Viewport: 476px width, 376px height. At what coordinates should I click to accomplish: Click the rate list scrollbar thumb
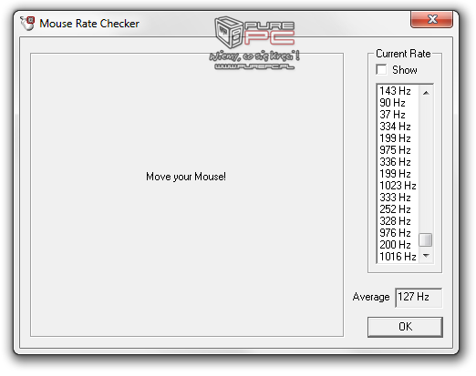click(426, 239)
